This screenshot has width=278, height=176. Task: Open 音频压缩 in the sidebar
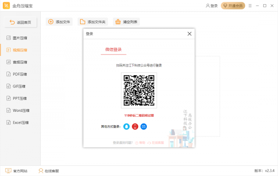coord(17,62)
